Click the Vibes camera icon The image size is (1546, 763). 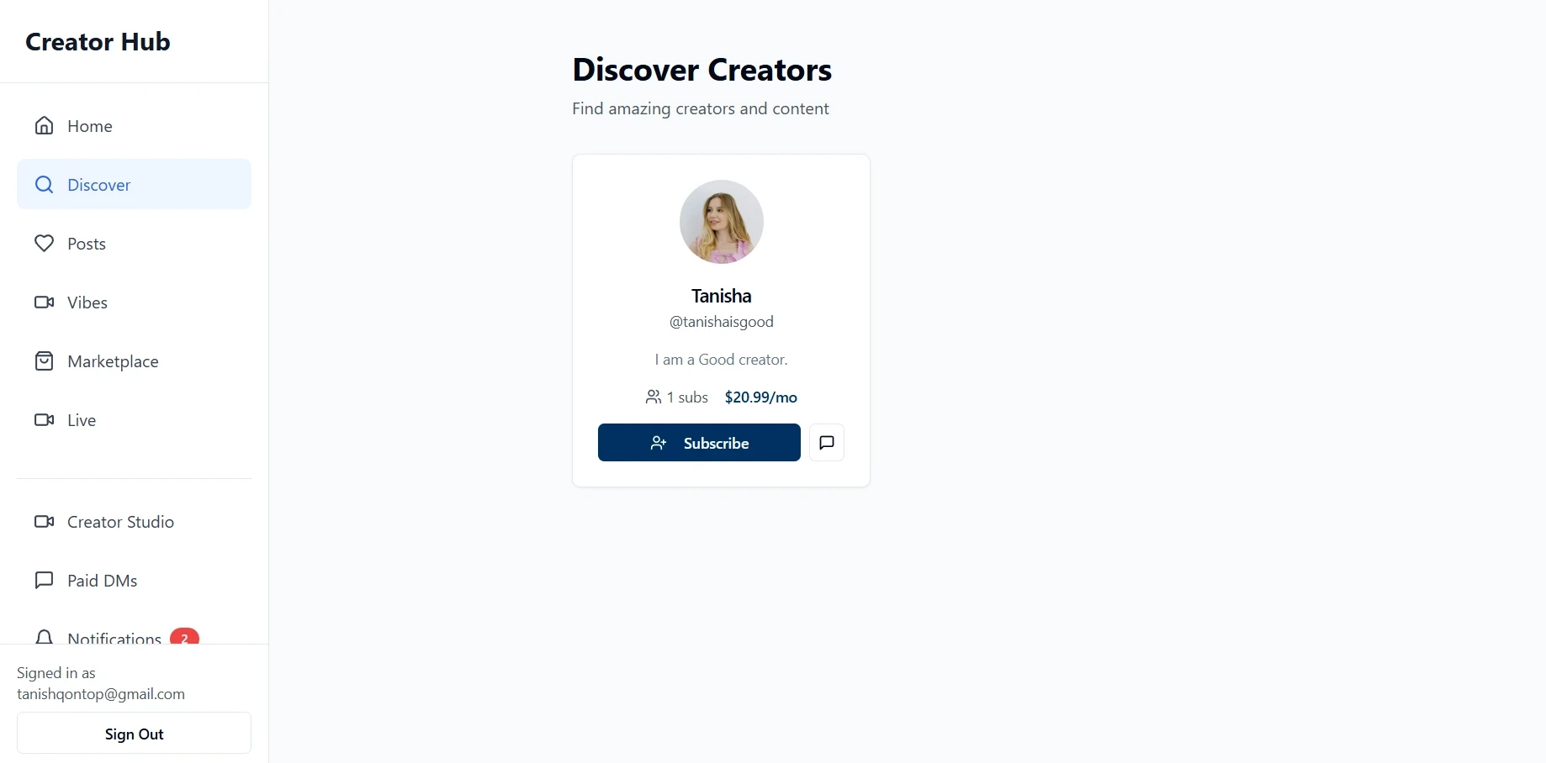coord(44,303)
